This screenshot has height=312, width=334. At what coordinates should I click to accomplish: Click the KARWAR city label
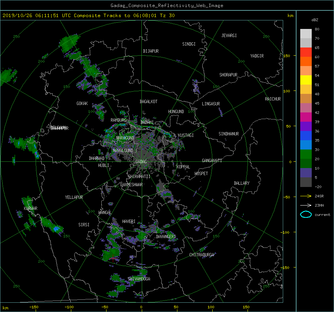pyautogui.click(x=30, y=208)
